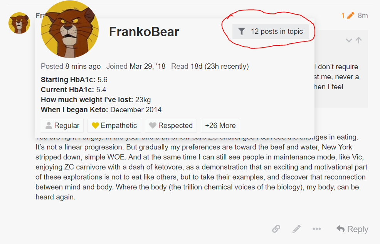This screenshot has width=380, height=244.
Task: View the Respected badge
Action: coord(171,126)
